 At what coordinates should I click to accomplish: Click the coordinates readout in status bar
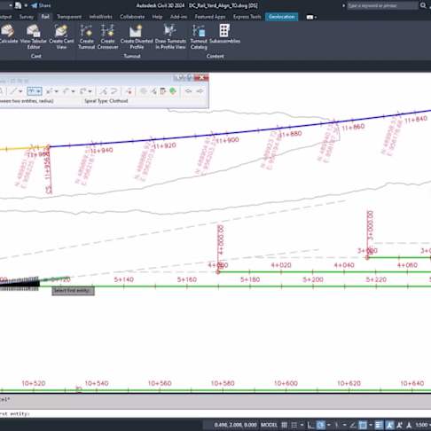235,425
